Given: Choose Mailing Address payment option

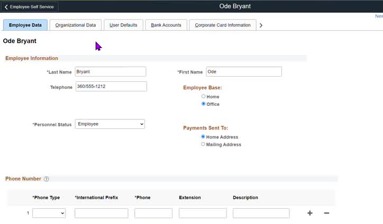Looking at the screenshot, I should 203,144.
